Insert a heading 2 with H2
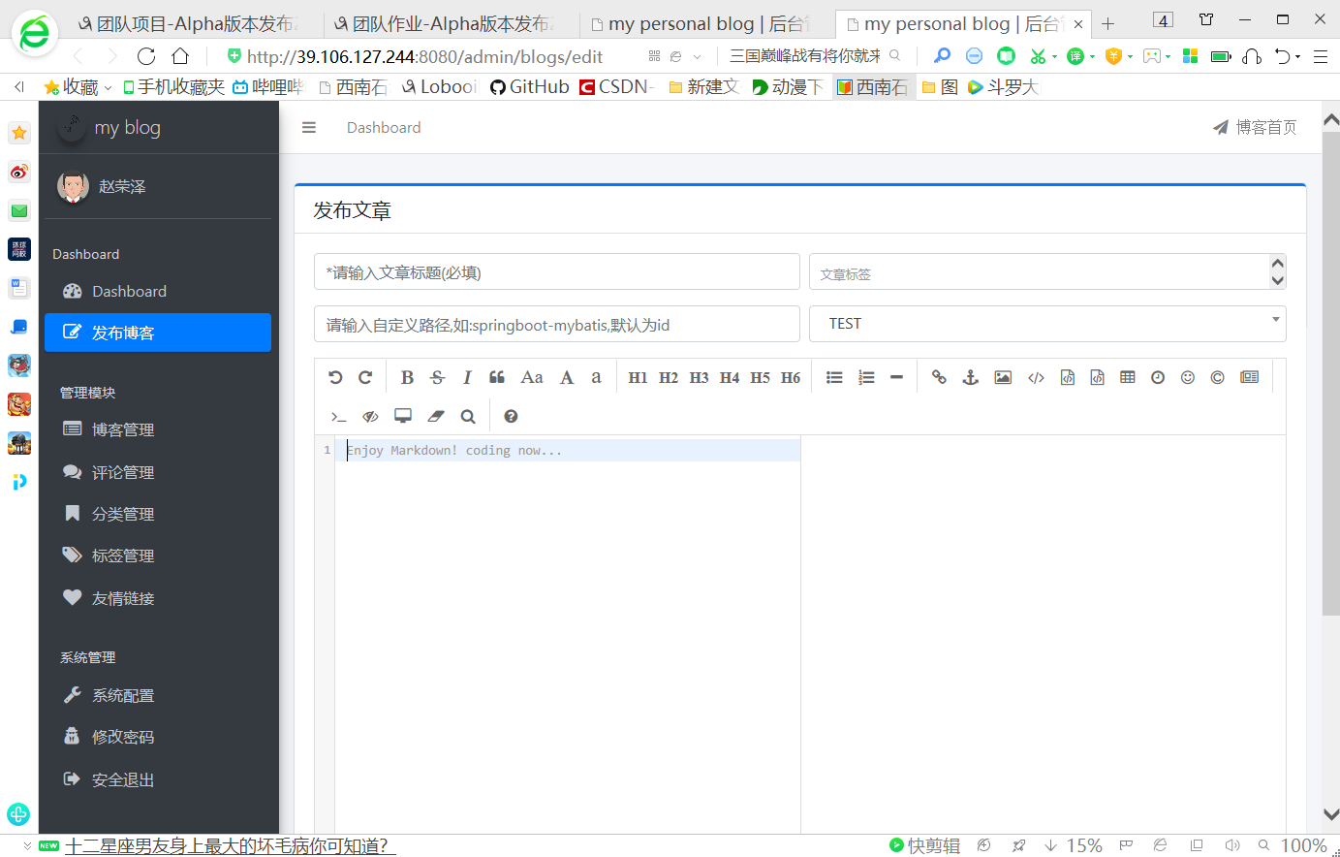1340x857 pixels. tap(669, 377)
